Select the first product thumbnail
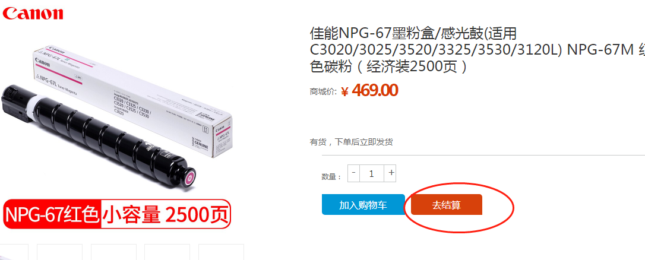The width and height of the screenshot is (645, 260). click(x=14, y=252)
